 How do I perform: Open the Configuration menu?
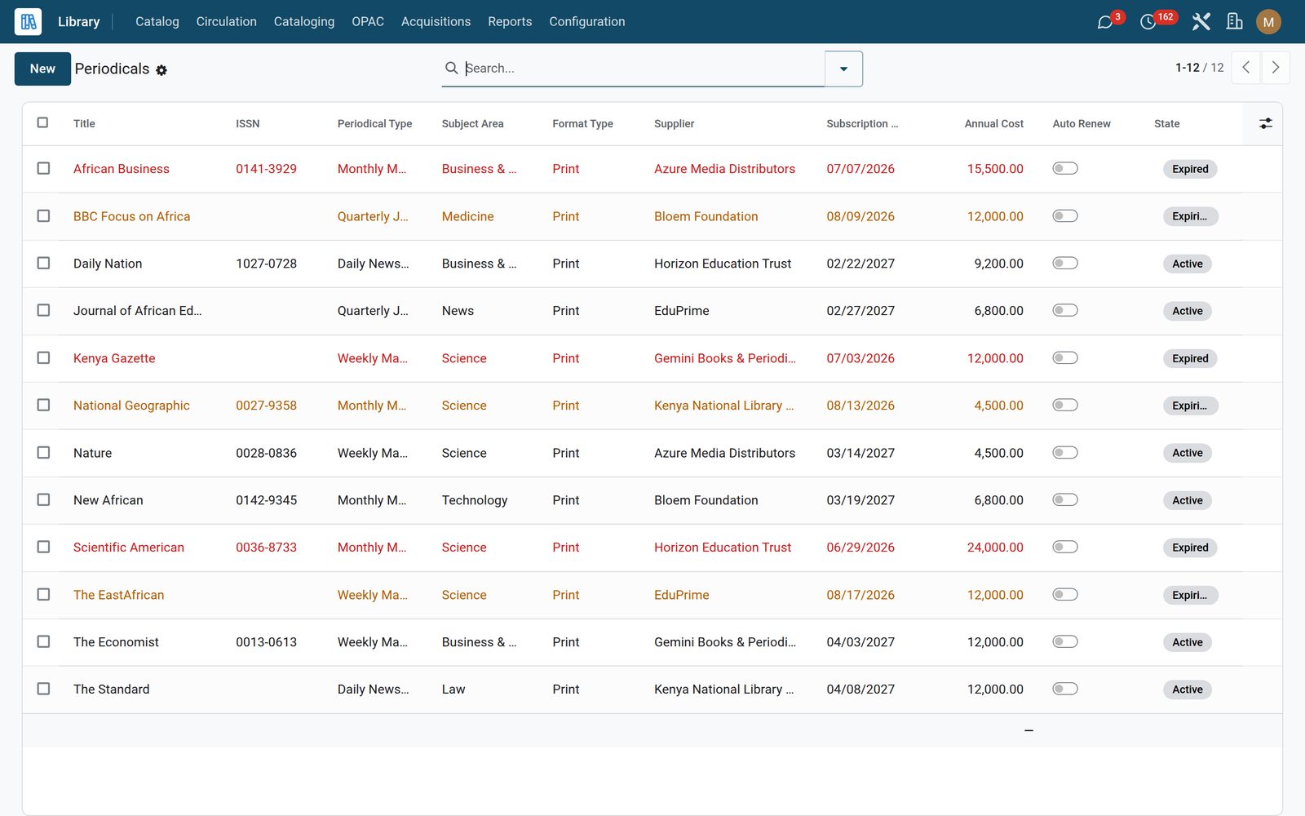586,22
